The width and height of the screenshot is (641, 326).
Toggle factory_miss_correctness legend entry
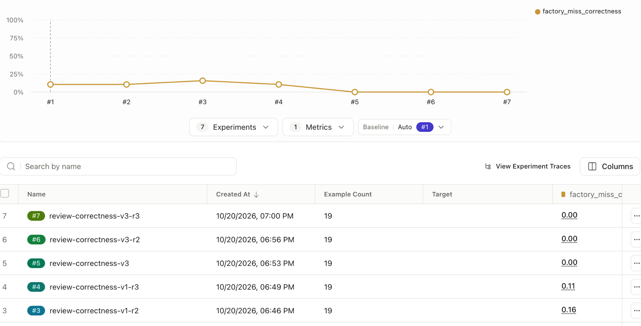pyautogui.click(x=578, y=12)
